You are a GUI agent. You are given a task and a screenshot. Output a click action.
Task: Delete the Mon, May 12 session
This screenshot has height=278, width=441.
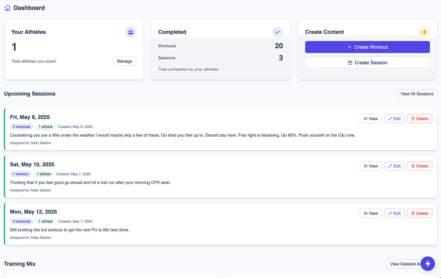pyautogui.click(x=420, y=213)
